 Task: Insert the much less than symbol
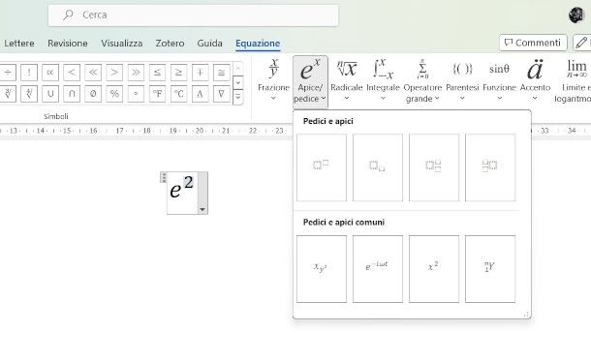coord(93,72)
